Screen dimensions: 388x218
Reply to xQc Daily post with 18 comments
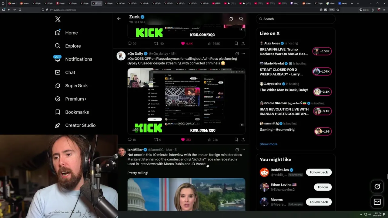pyautogui.click(x=132, y=140)
